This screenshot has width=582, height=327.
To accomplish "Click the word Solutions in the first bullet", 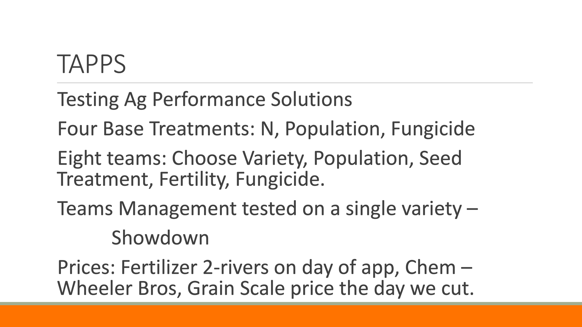I will click(x=311, y=99).
